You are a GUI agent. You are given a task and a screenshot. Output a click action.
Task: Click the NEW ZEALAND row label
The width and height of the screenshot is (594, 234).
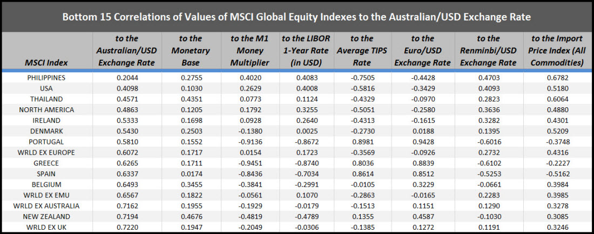46,217
